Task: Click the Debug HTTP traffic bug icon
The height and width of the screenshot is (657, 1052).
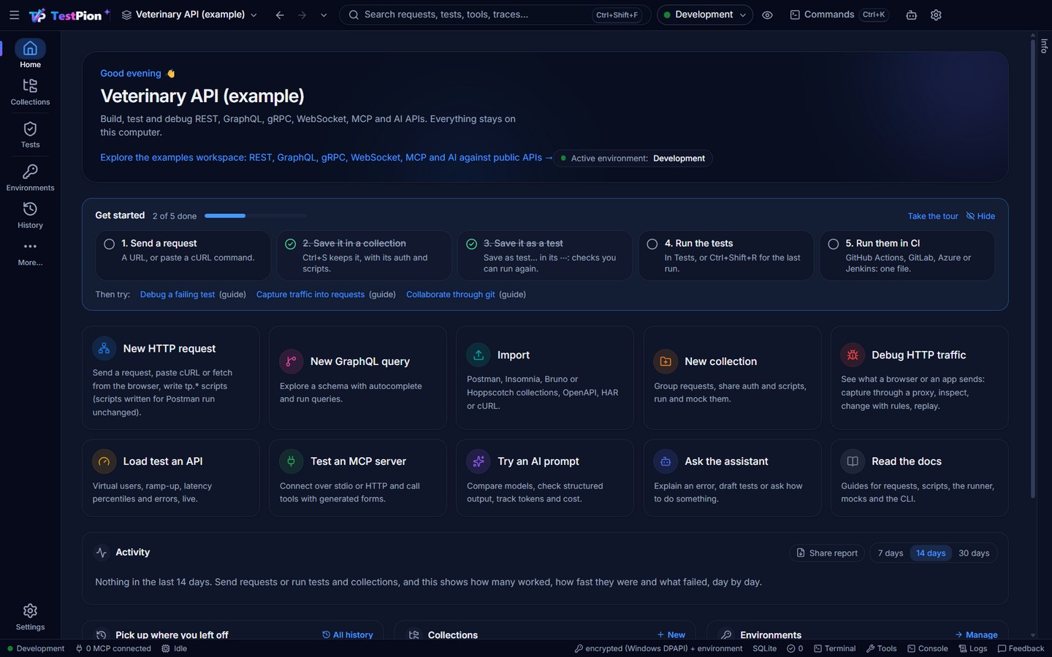Action: [853, 355]
